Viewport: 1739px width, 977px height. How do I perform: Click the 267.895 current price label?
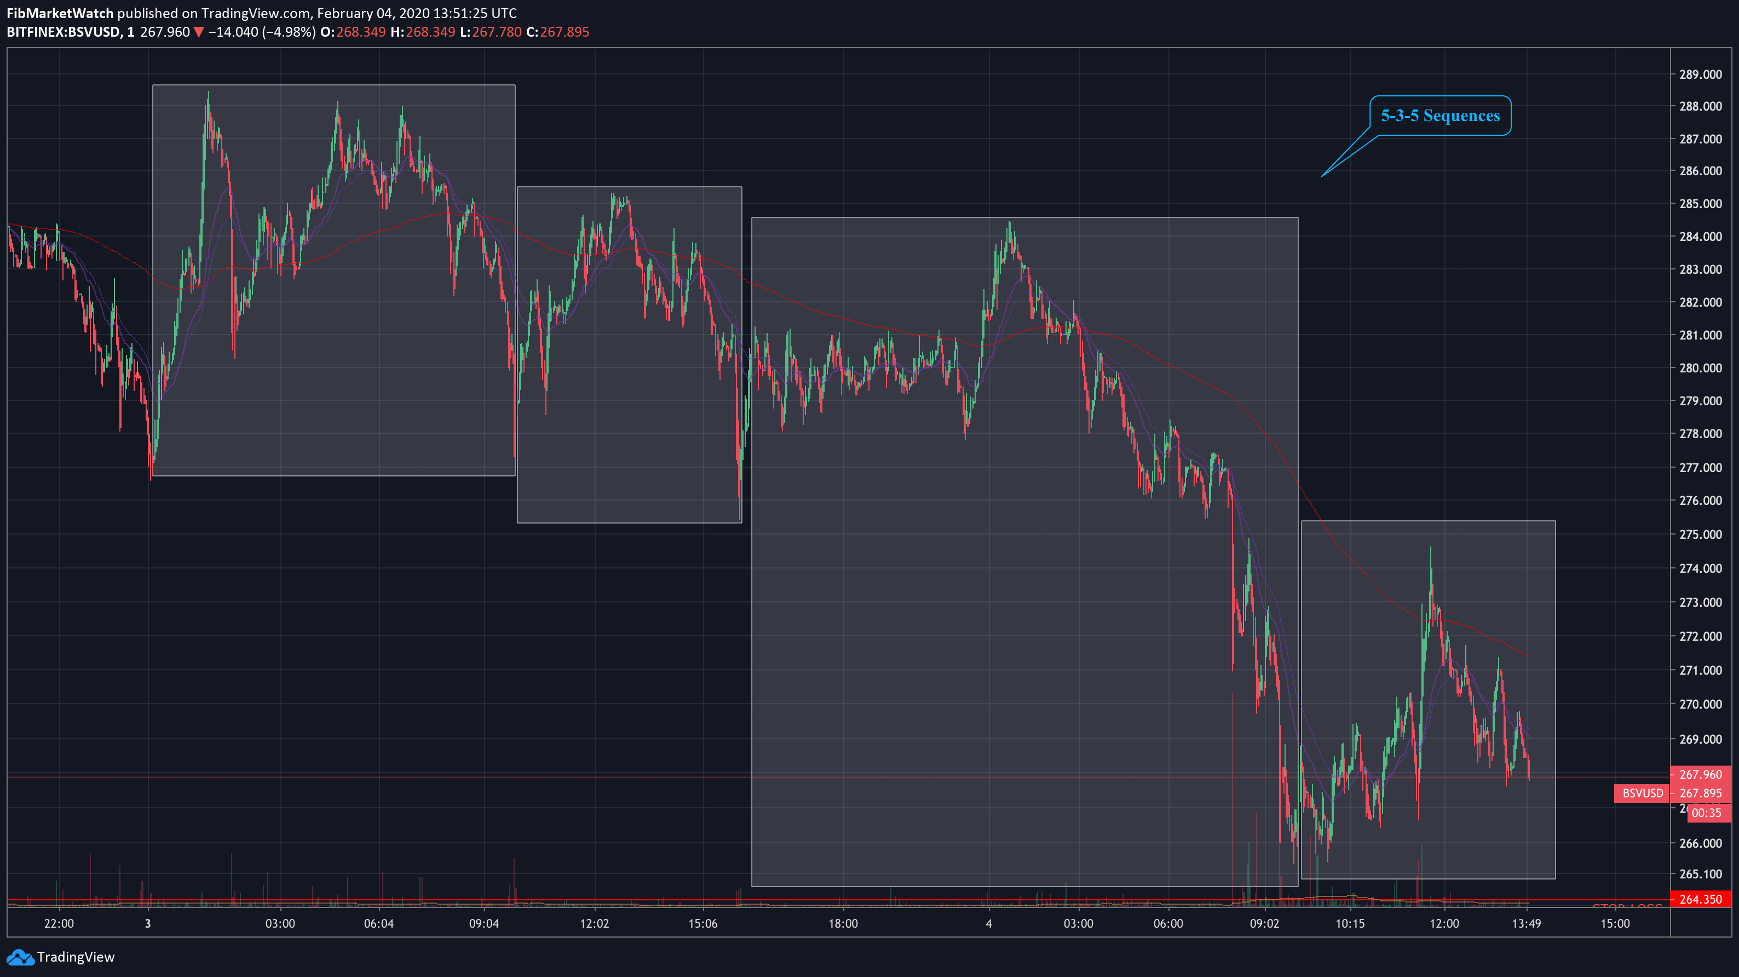point(1701,792)
